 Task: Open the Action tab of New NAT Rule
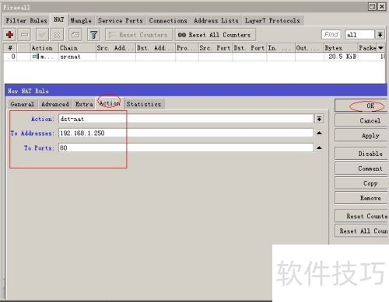[x=110, y=103]
